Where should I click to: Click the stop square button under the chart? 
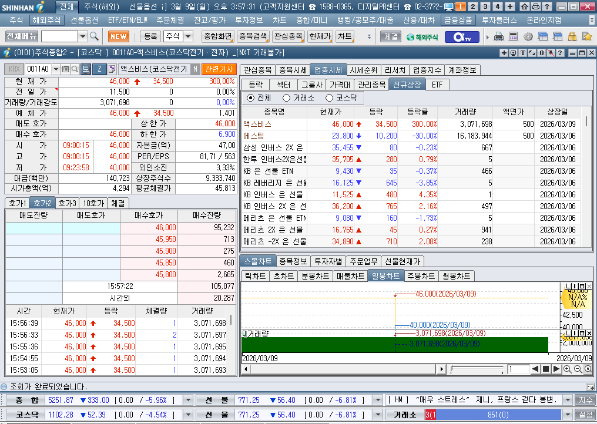pos(546,369)
